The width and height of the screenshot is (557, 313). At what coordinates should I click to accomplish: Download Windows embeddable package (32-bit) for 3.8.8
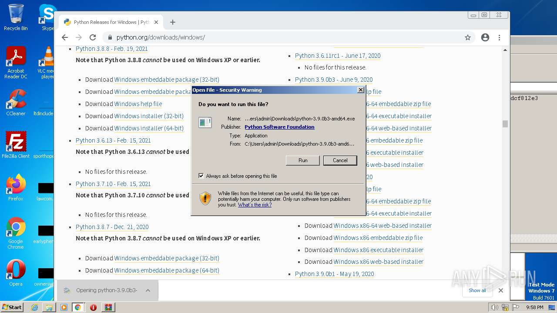[167, 80]
